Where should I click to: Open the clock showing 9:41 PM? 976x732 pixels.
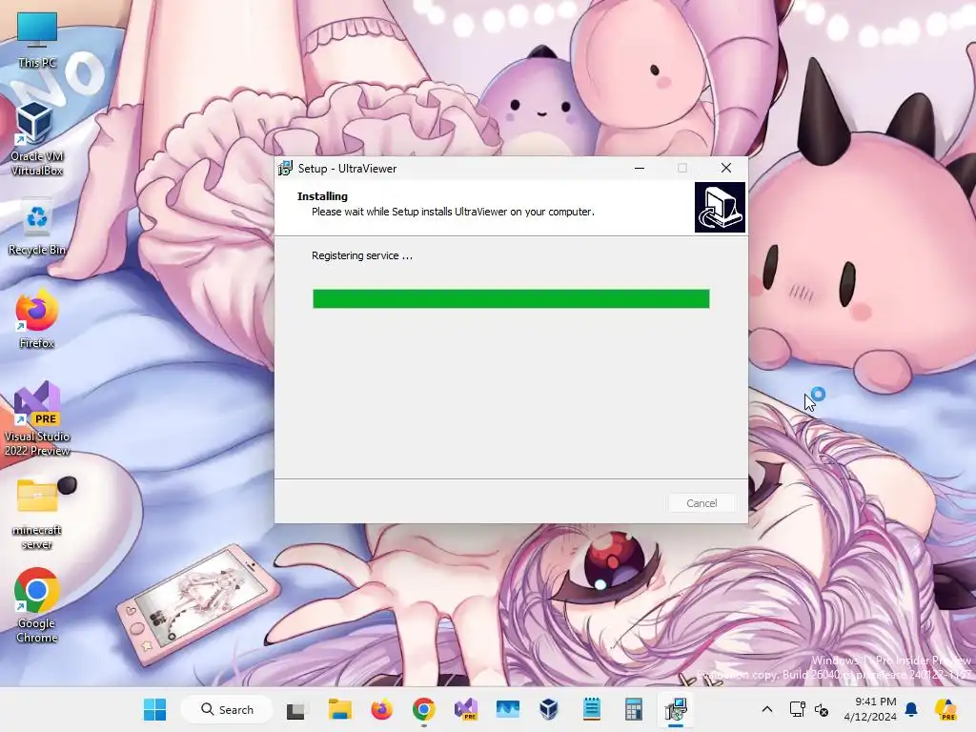pyautogui.click(x=870, y=709)
